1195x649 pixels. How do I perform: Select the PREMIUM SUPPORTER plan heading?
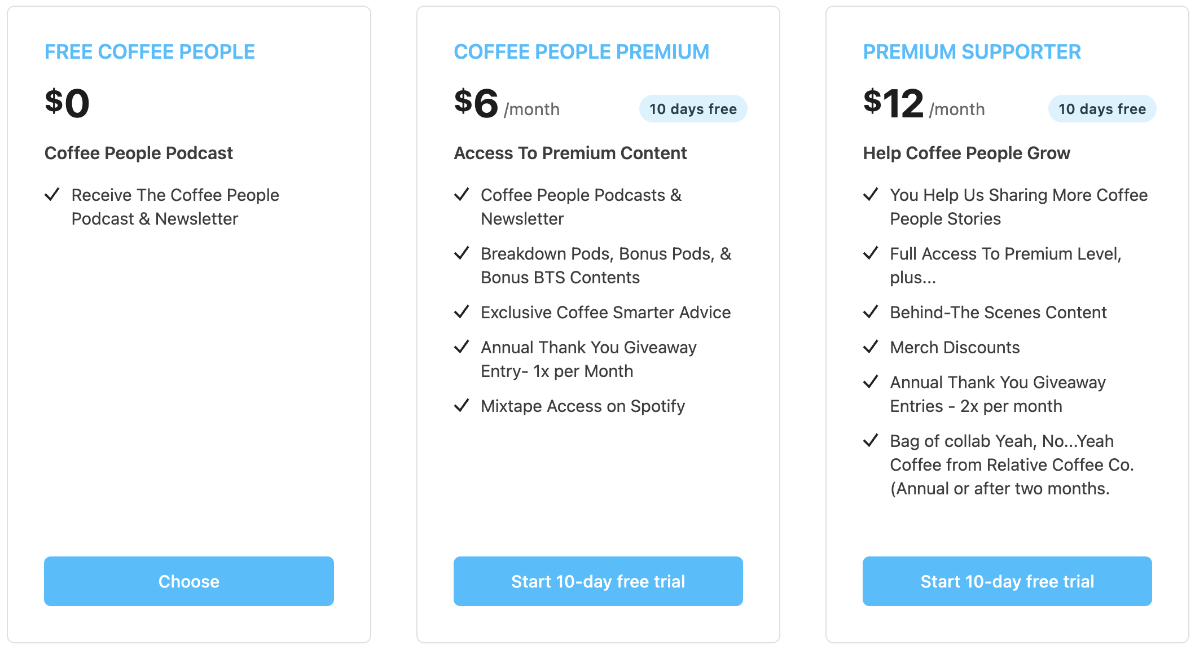coord(972,52)
